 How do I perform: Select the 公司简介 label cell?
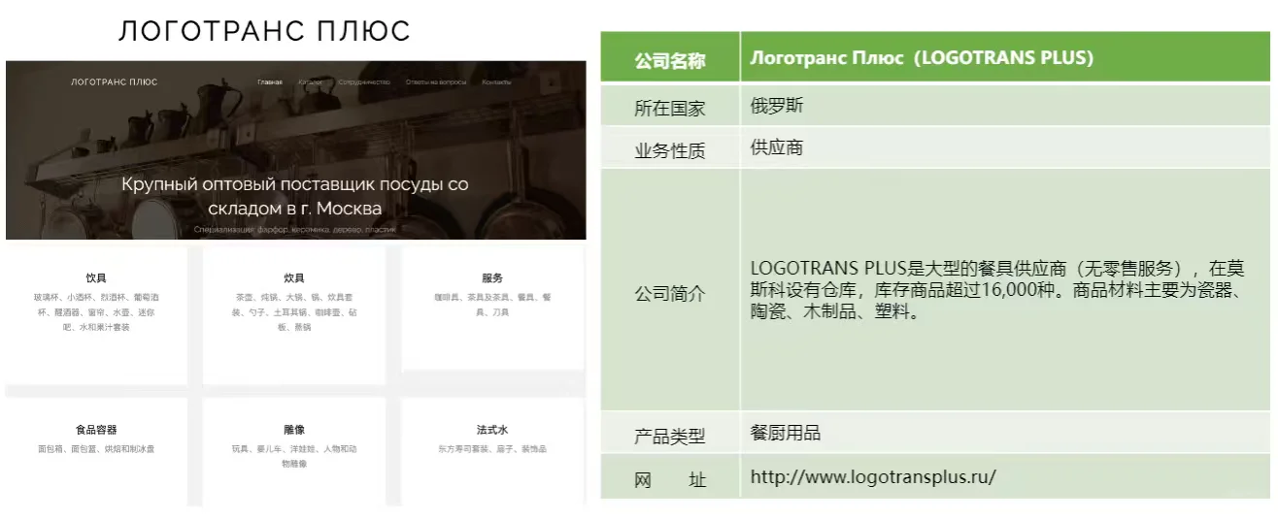[x=670, y=292]
